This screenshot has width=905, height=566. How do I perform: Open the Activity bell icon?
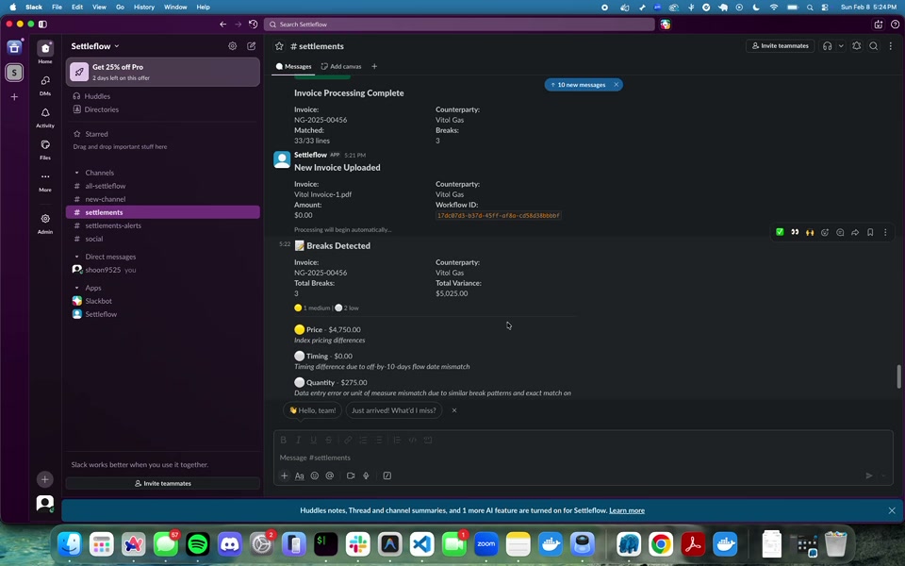pos(45,114)
